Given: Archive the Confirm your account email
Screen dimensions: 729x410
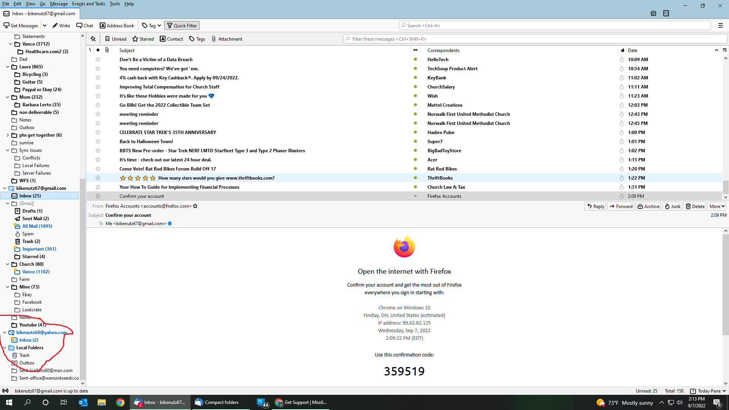Looking at the screenshot, I should (648, 206).
